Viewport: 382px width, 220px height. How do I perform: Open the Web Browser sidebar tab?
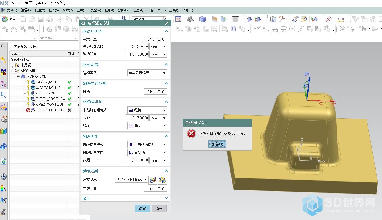click(x=3, y=162)
